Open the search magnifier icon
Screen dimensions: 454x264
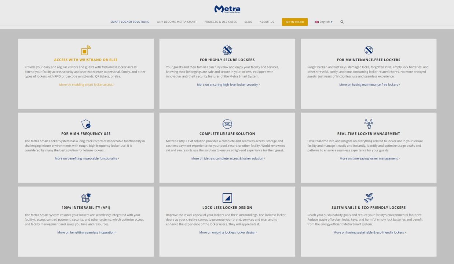[x=342, y=22]
